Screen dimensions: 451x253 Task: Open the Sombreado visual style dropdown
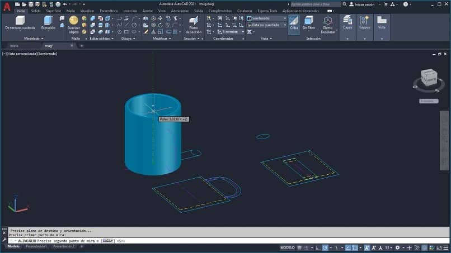click(266, 18)
